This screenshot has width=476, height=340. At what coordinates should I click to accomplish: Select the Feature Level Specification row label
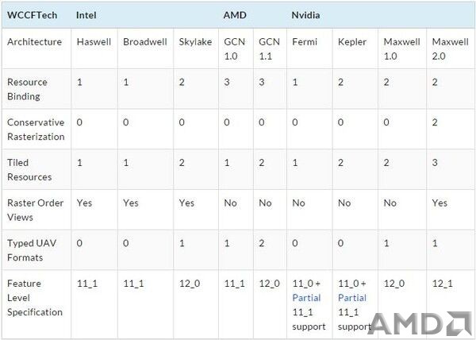pyautogui.click(x=35, y=298)
